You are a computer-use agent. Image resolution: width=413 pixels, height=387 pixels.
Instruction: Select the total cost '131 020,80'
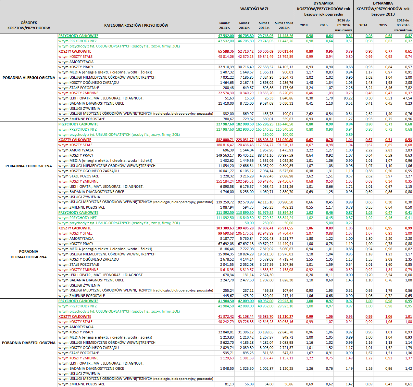click(x=284, y=140)
